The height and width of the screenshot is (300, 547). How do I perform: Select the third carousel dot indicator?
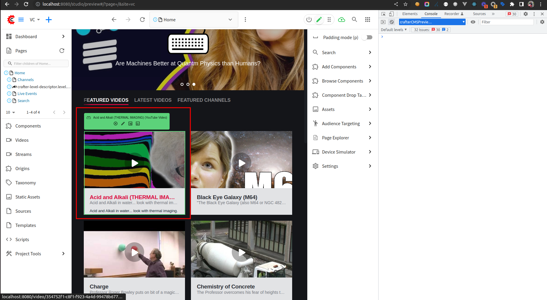tap(194, 84)
